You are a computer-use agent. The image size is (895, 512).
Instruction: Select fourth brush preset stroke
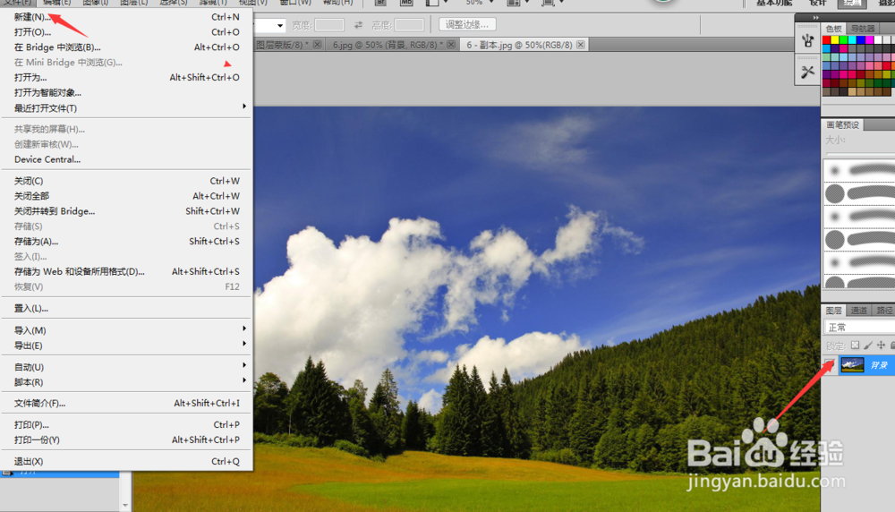pos(859,240)
